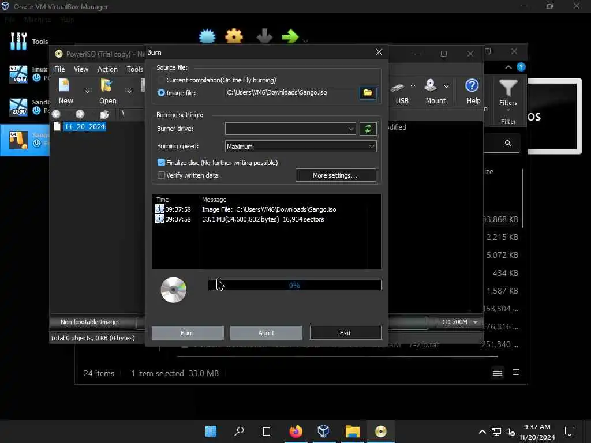Select the 11_20_2024 tree item
The width and height of the screenshot is (591, 443).
pyautogui.click(x=84, y=126)
